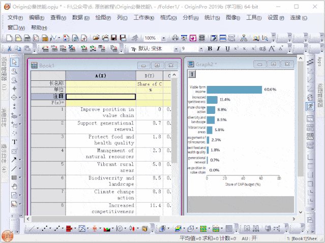
Task: Expand the bar chart dropdown arrow
Action: click(75, 229)
